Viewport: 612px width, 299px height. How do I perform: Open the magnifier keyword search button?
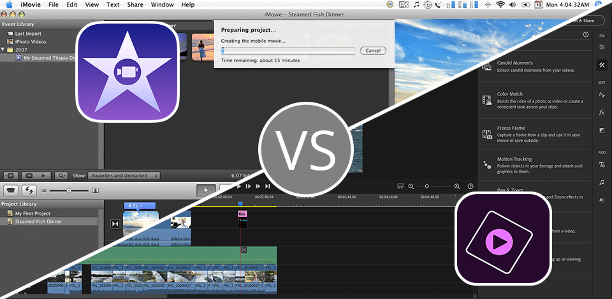(x=61, y=176)
